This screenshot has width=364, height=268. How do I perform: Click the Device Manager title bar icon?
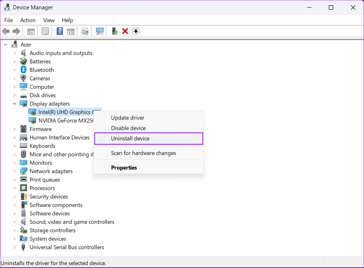(7, 8)
